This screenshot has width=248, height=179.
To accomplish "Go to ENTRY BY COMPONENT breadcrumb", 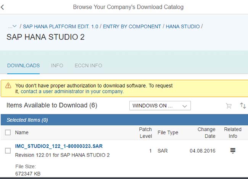I will pyautogui.click(x=132, y=26).
